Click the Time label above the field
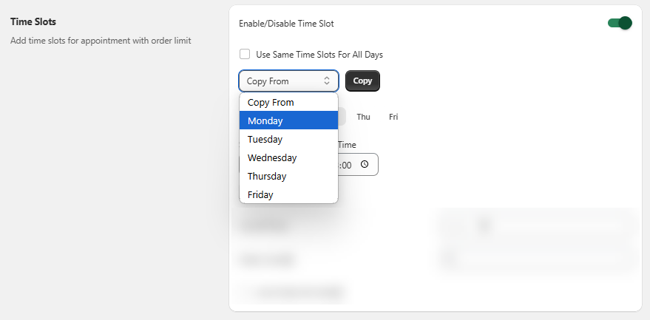The image size is (650, 320). click(x=347, y=146)
